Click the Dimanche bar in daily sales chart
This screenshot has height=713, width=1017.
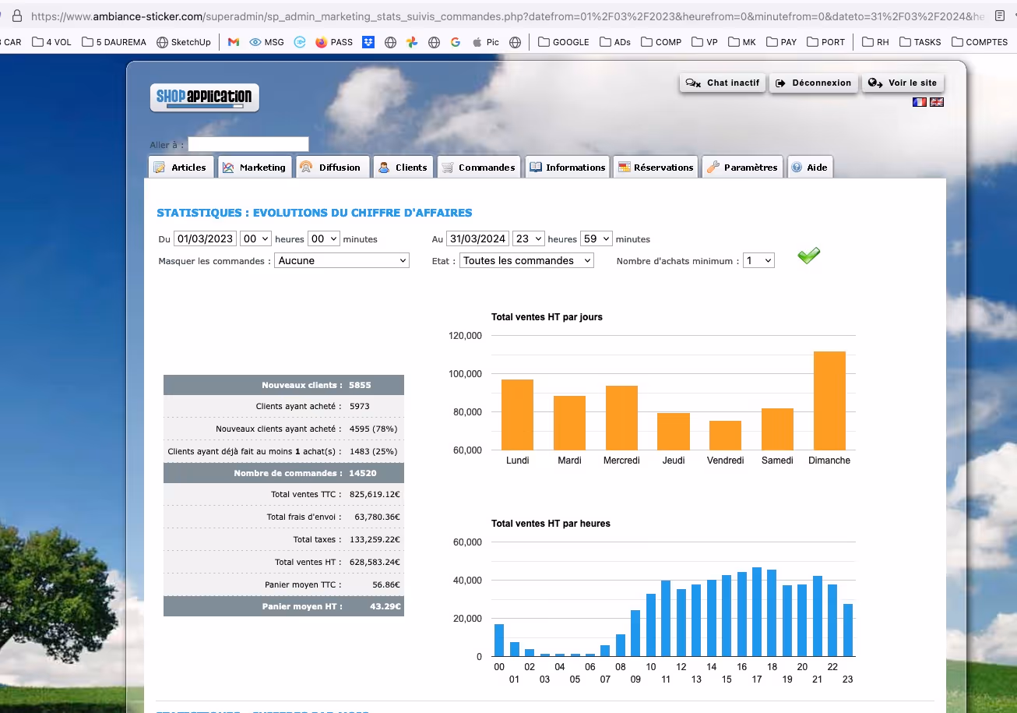[829, 401]
